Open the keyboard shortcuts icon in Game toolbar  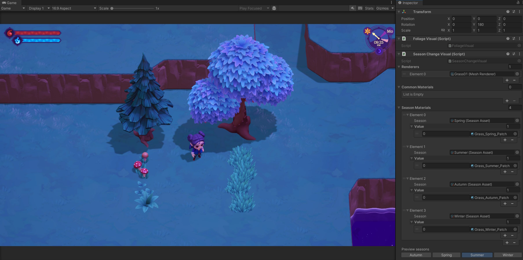click(x=360, y=8)
